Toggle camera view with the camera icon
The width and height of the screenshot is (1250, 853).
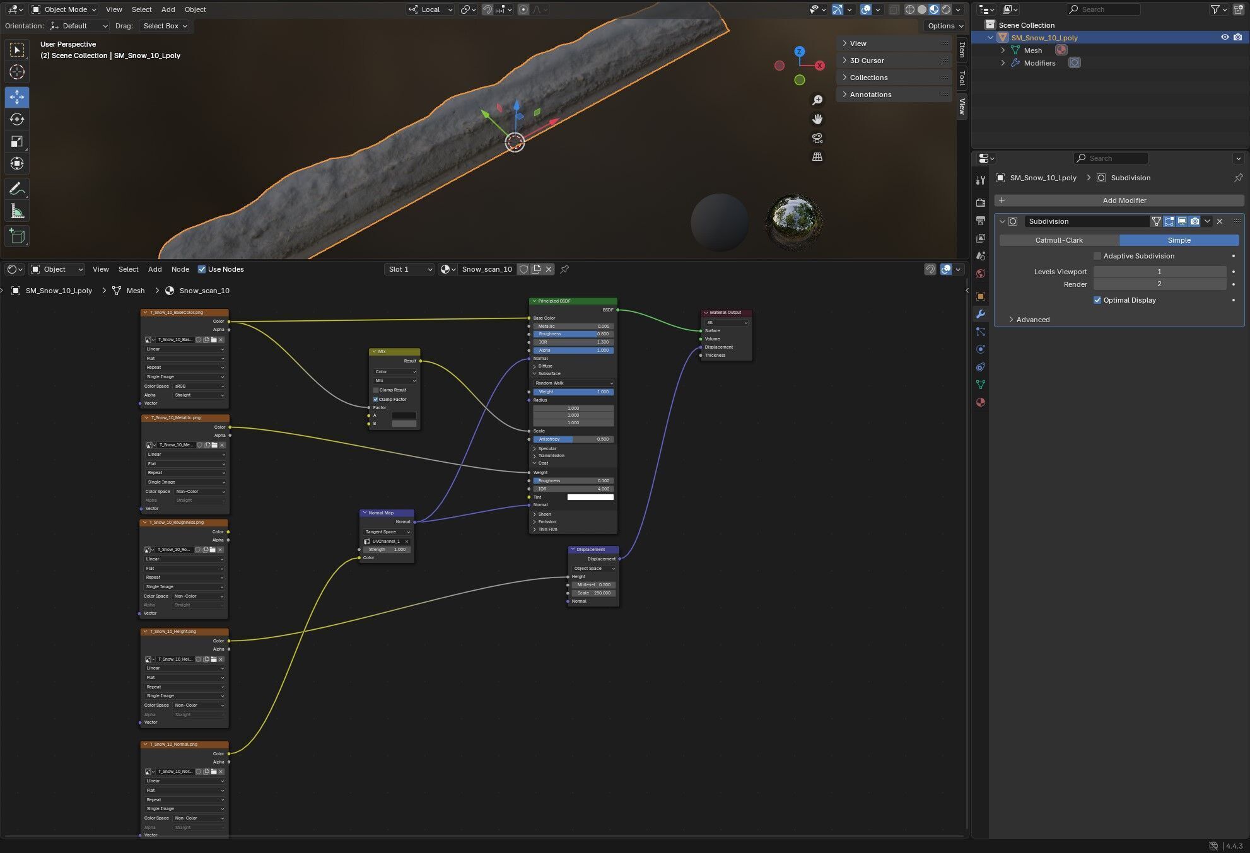click(x=817, y=138)
